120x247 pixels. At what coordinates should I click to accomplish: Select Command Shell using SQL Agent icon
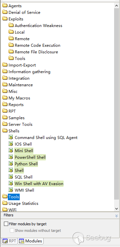[10, 137]
